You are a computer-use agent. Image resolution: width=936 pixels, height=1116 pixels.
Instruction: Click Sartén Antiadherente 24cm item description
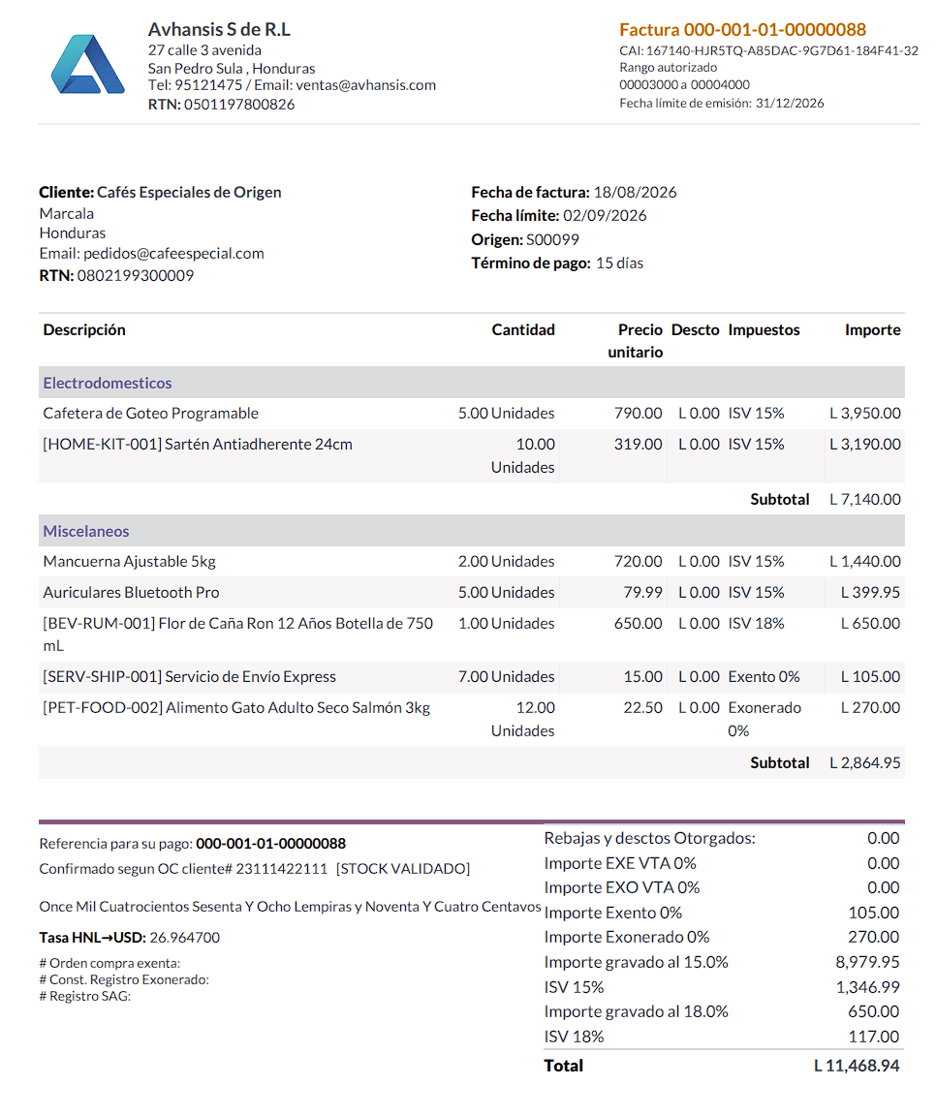click(198, 444)
